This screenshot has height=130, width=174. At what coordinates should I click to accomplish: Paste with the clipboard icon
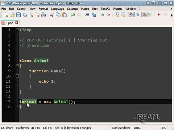point(65,15)
